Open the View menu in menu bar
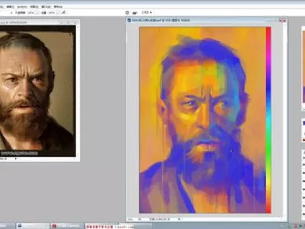The height and width of the screenshot is (229, 305). point(34,7)
